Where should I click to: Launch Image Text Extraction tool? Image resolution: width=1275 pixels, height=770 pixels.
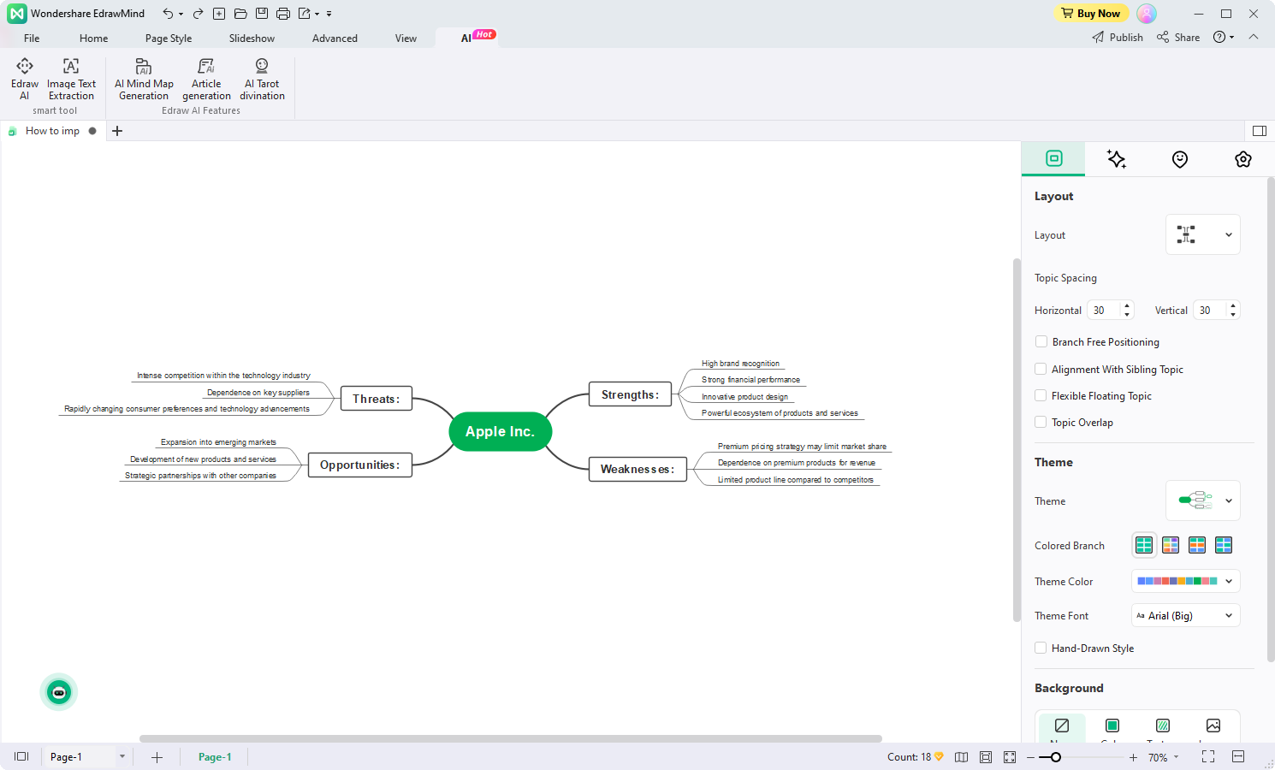click(71, 79)
